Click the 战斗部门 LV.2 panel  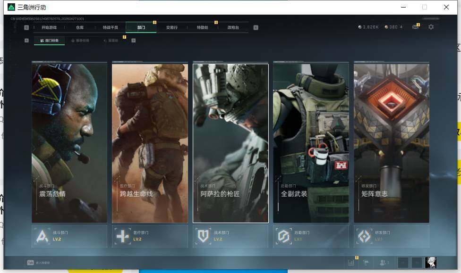tap(69, 236)
